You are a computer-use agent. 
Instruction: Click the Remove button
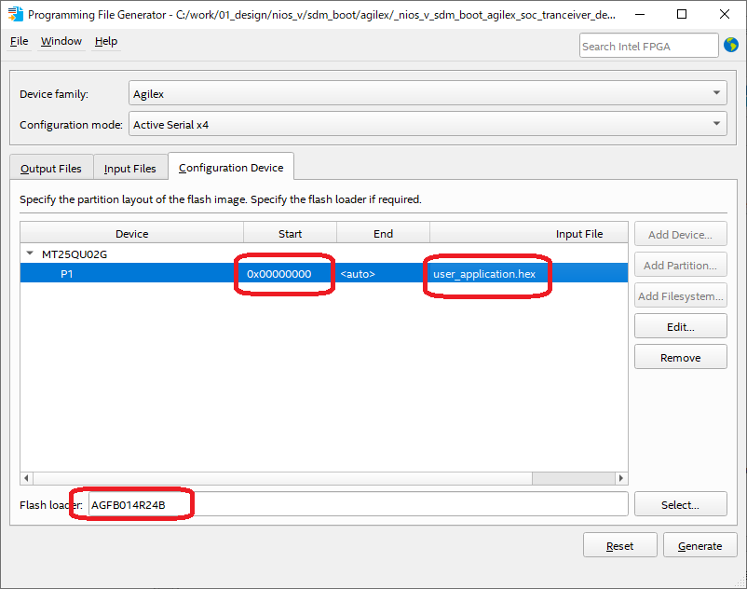pos(680,357)
